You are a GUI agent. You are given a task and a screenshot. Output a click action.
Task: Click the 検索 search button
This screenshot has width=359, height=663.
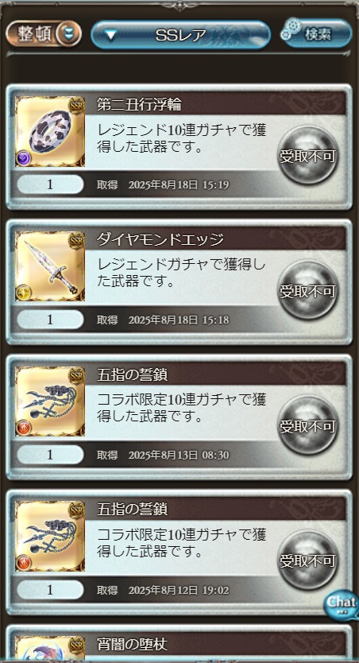tap(317, 33)
